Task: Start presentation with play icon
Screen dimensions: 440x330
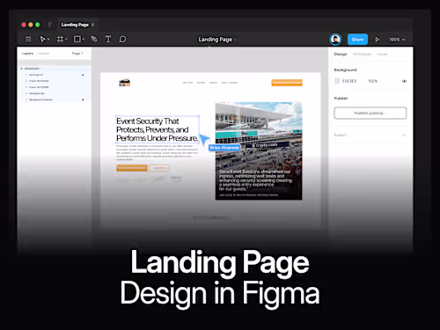Action: (x=378, y=40)
